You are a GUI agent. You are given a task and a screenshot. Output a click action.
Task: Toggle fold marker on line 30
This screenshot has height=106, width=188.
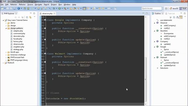(45, 20)
